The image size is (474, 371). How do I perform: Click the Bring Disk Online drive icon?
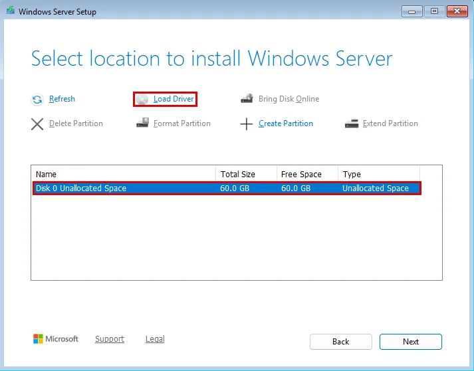[247, 98]
